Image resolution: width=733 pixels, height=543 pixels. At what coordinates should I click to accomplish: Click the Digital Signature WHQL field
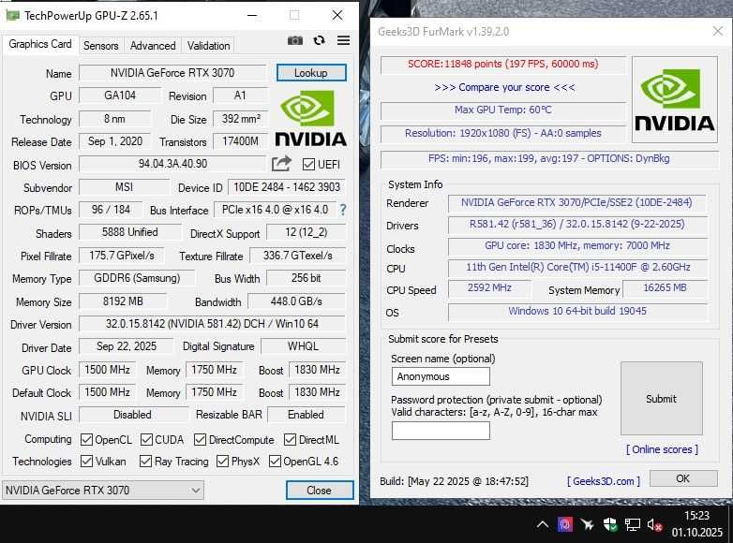pyautogui.click(x=303, y=346)
